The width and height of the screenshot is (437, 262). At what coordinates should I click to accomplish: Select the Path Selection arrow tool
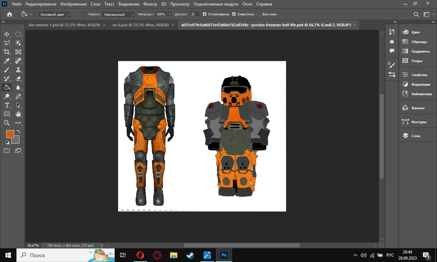tap(18, 105)
